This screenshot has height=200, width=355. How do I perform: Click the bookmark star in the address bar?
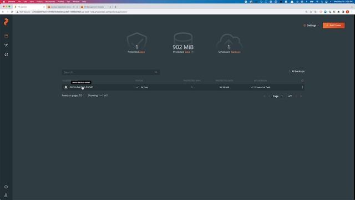315,12
